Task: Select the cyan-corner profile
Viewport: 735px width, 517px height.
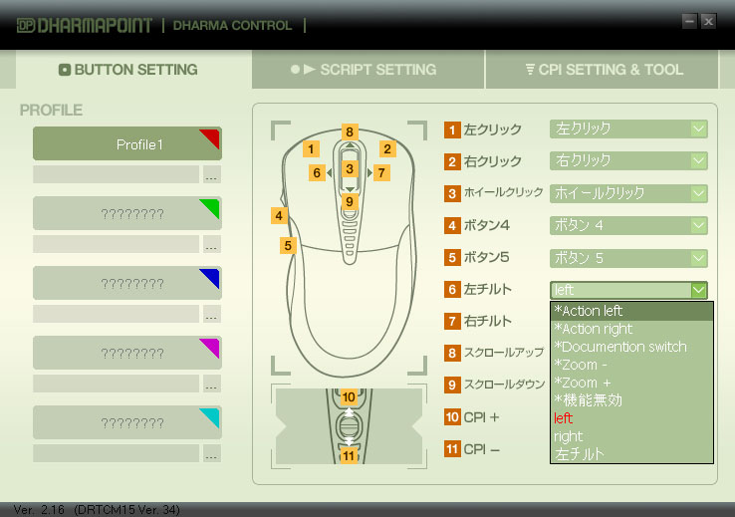Action: point(127,422)
